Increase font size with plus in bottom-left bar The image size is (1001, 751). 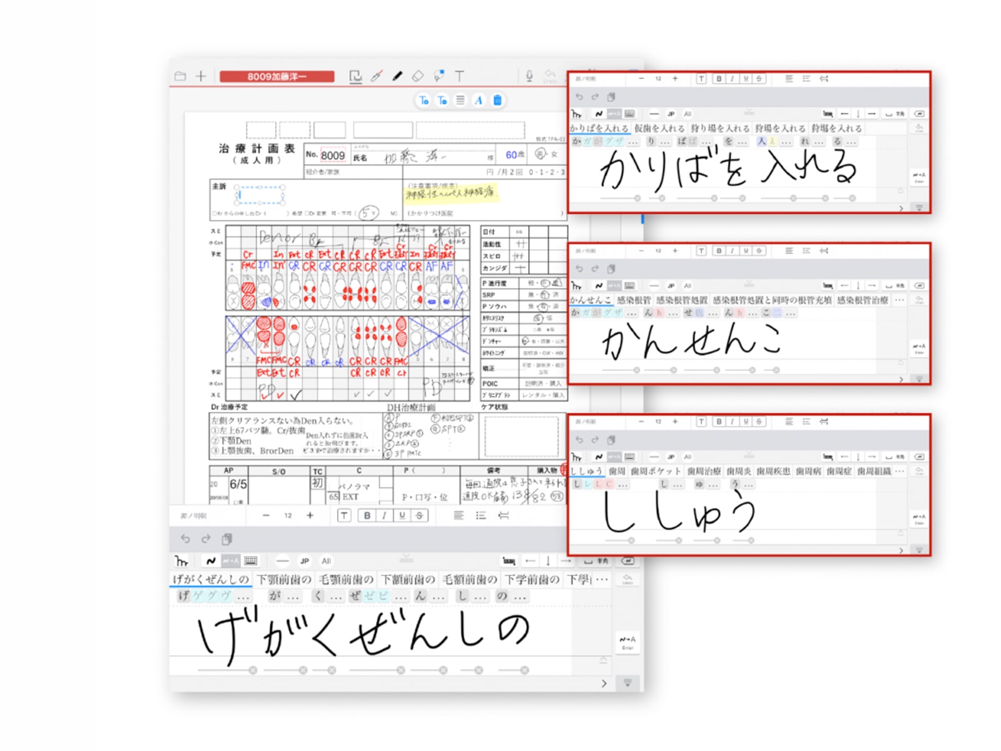tap(310, 516)
